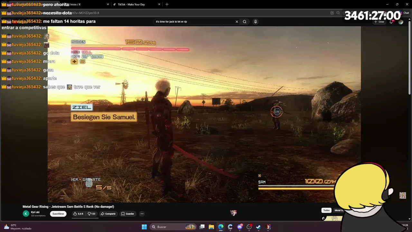Click the YouTube search magnifier button
The width and height of the screenshot is (412, 232).
pos(245,22)
